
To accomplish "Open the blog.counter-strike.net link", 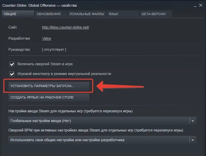I will click(65, 27).
